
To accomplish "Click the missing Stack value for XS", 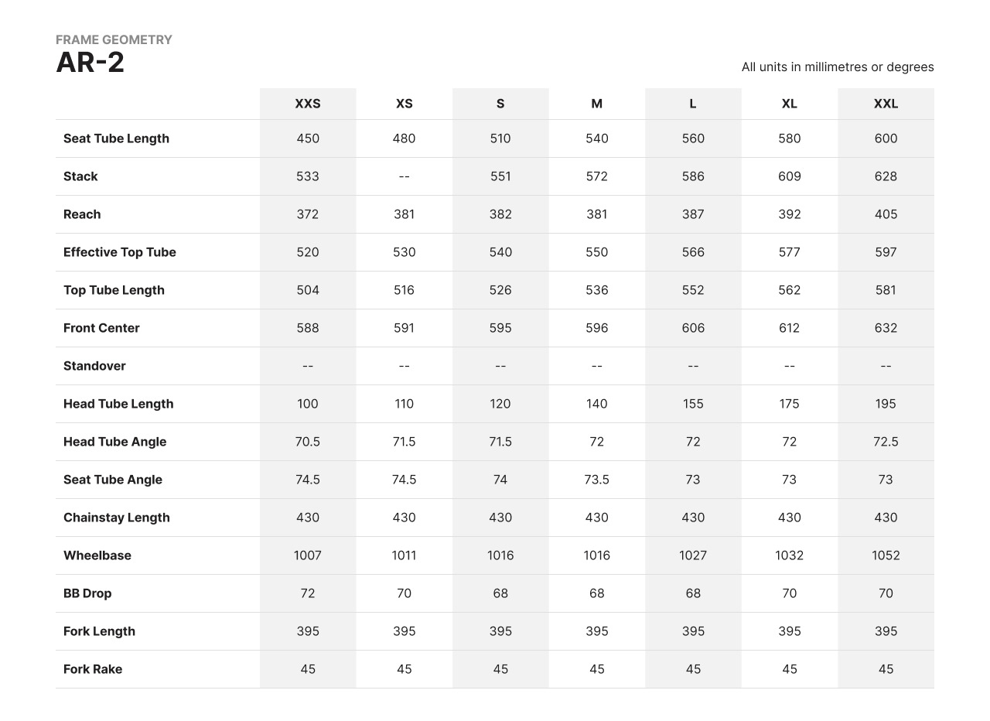I will click(x=404, y=176).
